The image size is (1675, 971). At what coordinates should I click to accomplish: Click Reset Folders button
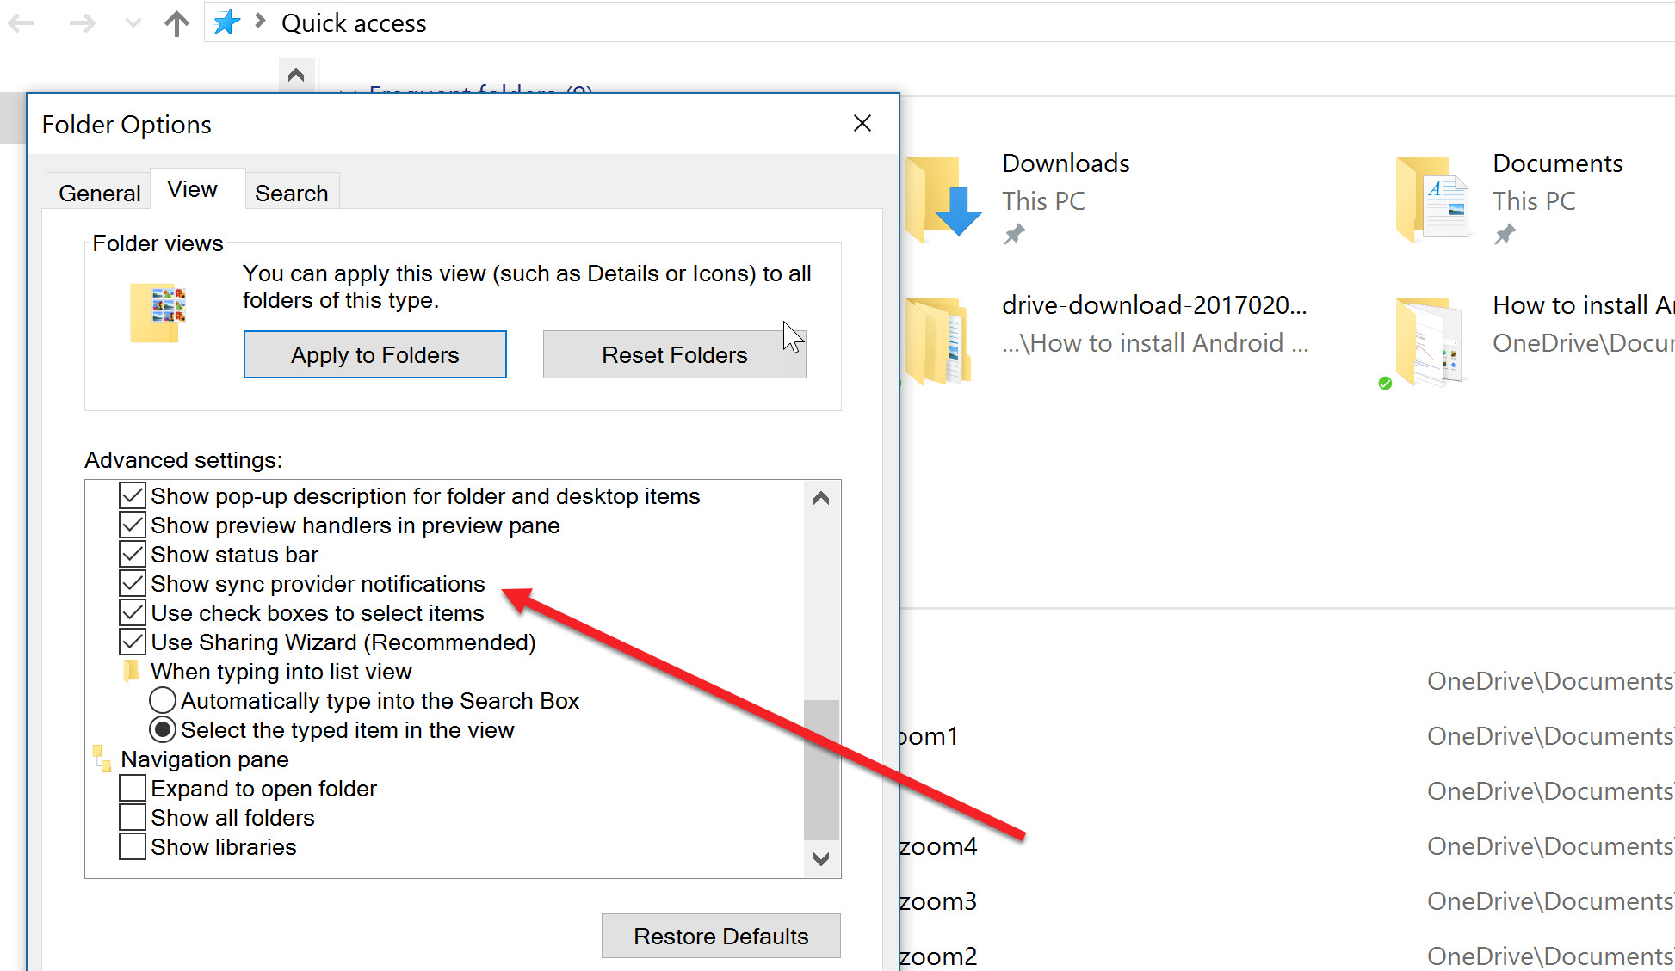click(x=673, y=353)
